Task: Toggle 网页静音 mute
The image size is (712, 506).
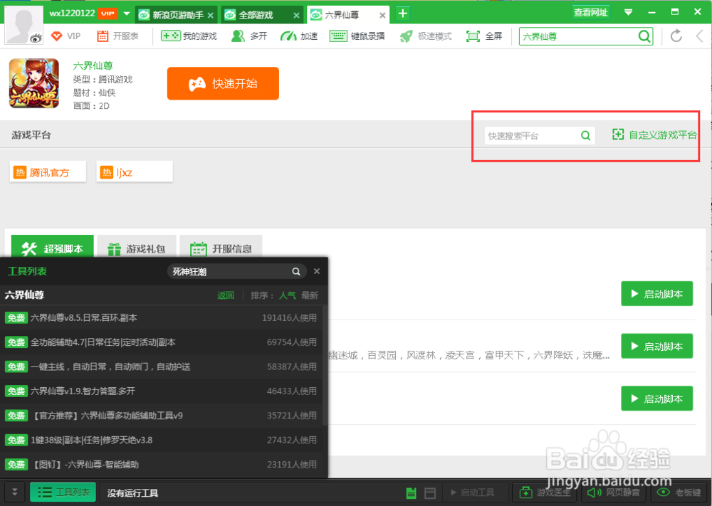Action: 613,493
